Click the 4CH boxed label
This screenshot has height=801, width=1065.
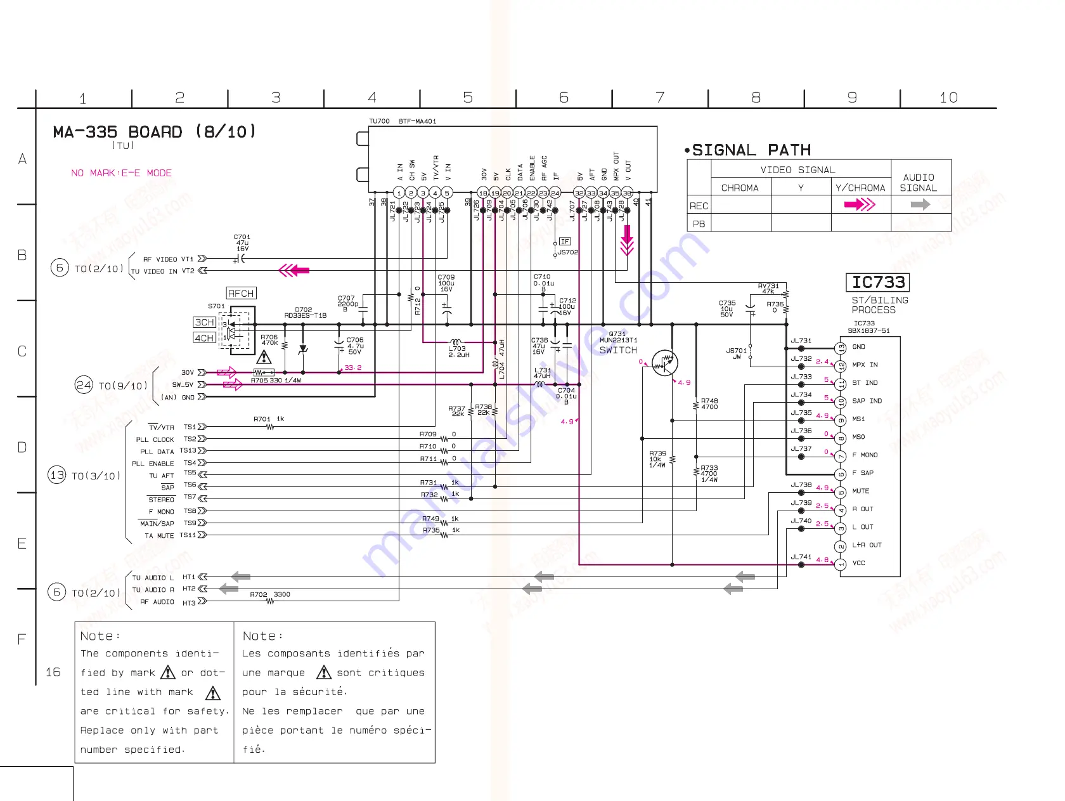(204, 338)
